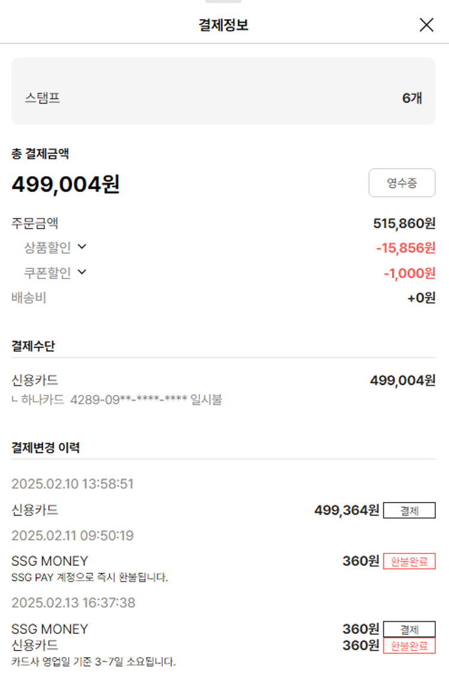Select the 하나카드 card number line
The height and width of the screenshot is (684, 449).
117,399
